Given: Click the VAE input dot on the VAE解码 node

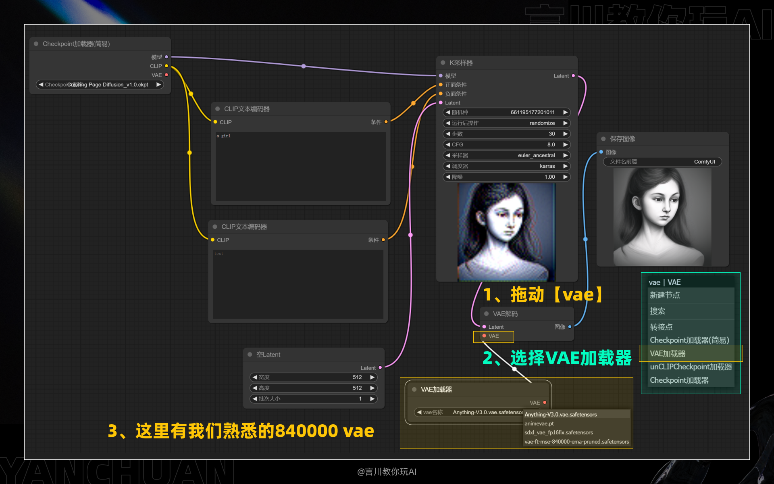Looking at the screenshot, I should tap(484, 336).
